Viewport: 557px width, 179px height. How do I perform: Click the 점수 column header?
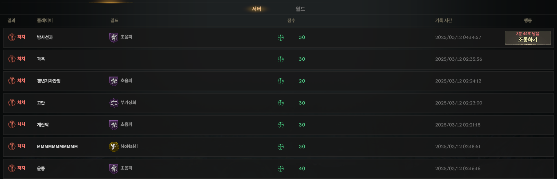tap(291, 20)
